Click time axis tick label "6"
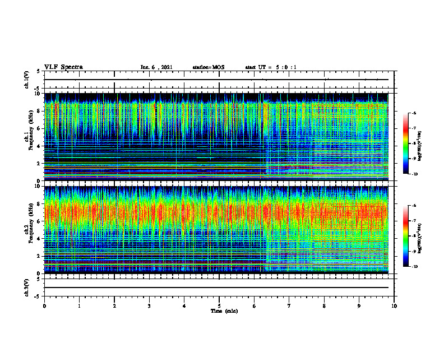 tap(254, 306)
